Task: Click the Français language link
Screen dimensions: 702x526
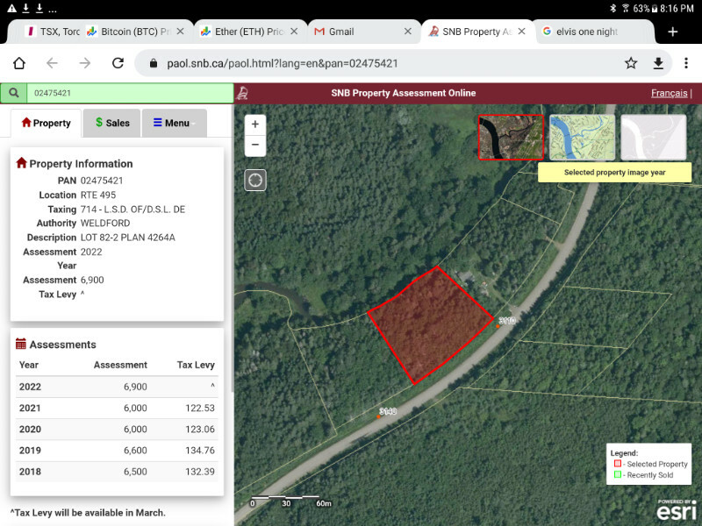Action: [669, 93]
